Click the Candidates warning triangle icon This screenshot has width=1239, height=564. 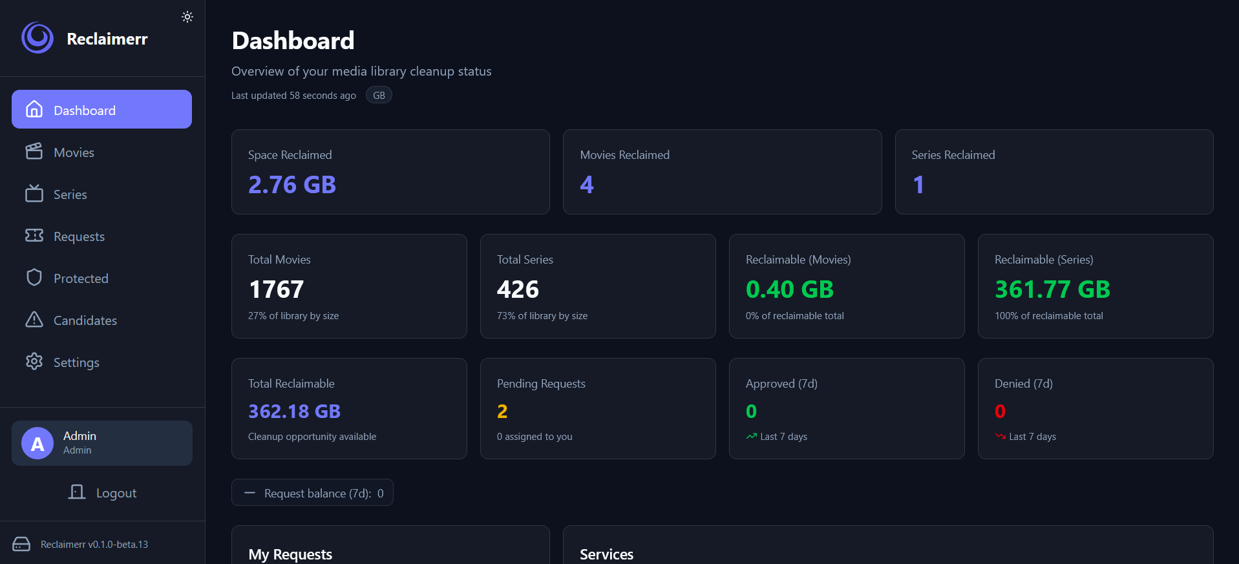click(34, 319)
